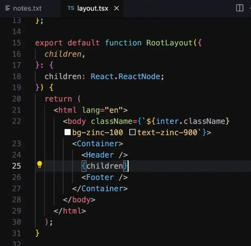This screenshot has height=246, width=251.
Task: Click the return keyword on line 20
Action: [58, 99]
